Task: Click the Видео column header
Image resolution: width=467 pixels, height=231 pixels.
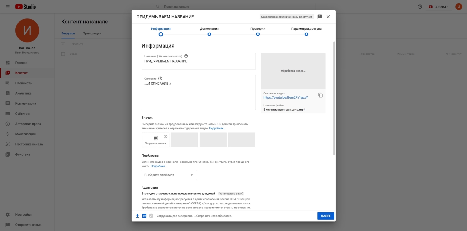Action: pos(73,54)
